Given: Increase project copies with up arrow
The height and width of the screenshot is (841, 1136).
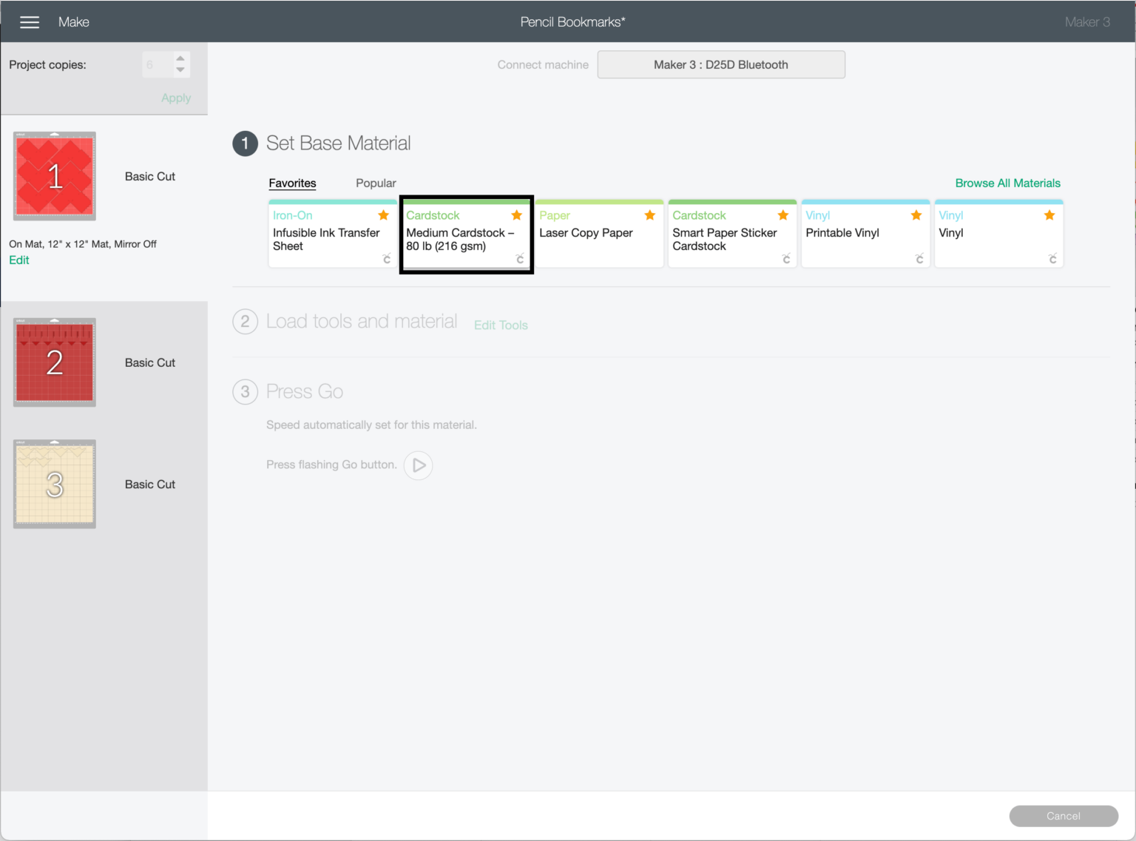Looking at the screenshot, I should pos(180,58).
